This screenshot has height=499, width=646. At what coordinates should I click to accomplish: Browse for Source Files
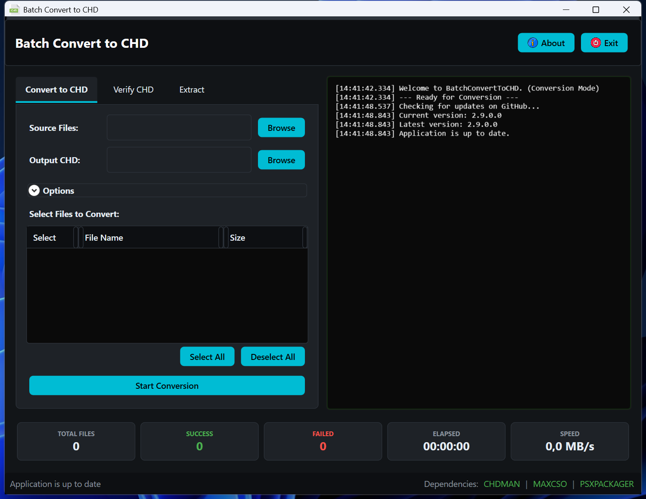click(281, 127)
